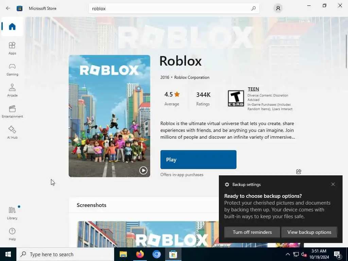Close the Backup settings notification
This screenshot has width=348, height=261.
pyautogui.click(x=333, y=184)
